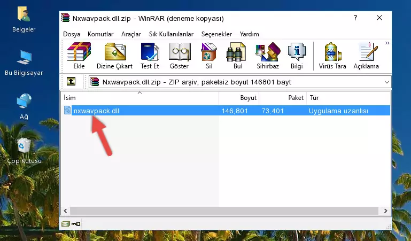Open the archive path dropdown
Viewport: 411px width, 241px height.
point(386,82)
